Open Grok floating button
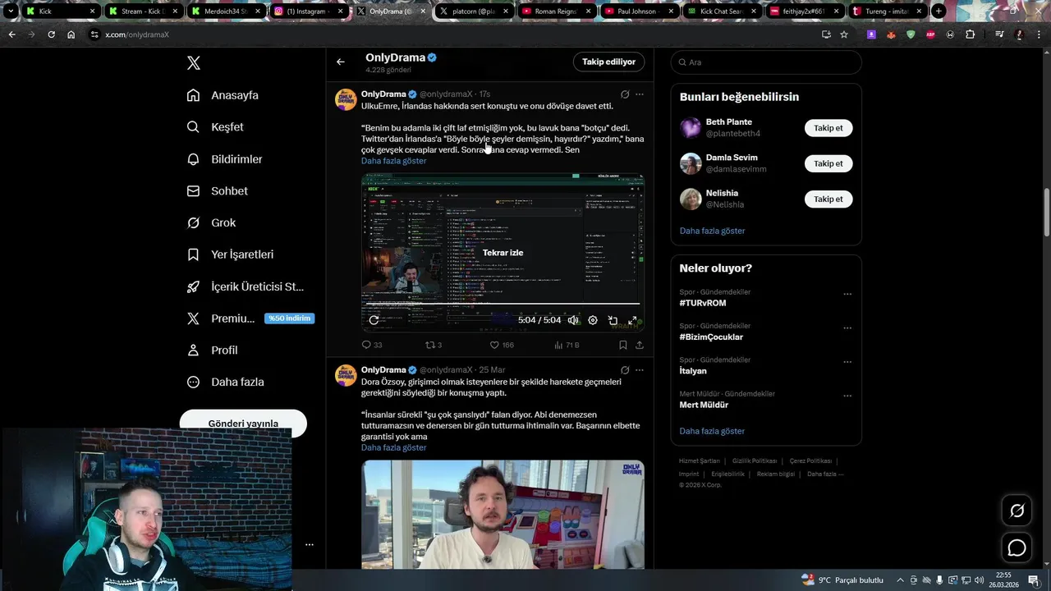 pos(1017,511)
